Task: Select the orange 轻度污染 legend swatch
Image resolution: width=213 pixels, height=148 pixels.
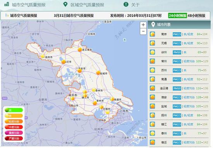Action: pos(14,122)
